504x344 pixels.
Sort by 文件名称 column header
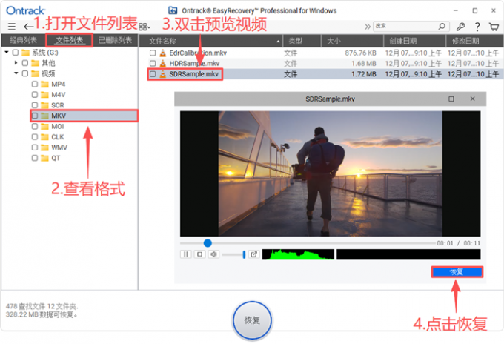210,42
